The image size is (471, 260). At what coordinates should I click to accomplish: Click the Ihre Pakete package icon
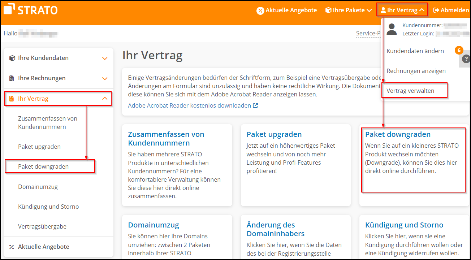tap(328, 10)
